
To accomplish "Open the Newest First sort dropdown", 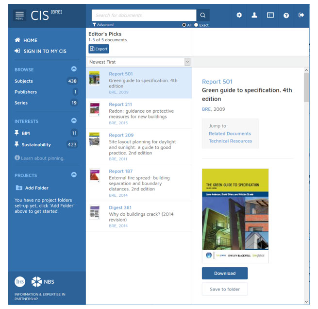I will coord(139,62).
